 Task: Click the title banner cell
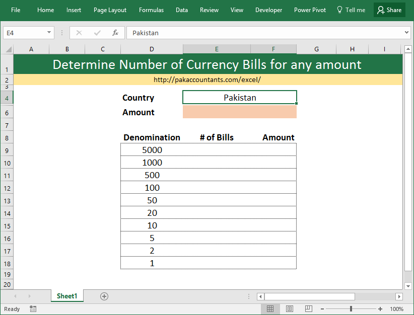pos(208,64)
